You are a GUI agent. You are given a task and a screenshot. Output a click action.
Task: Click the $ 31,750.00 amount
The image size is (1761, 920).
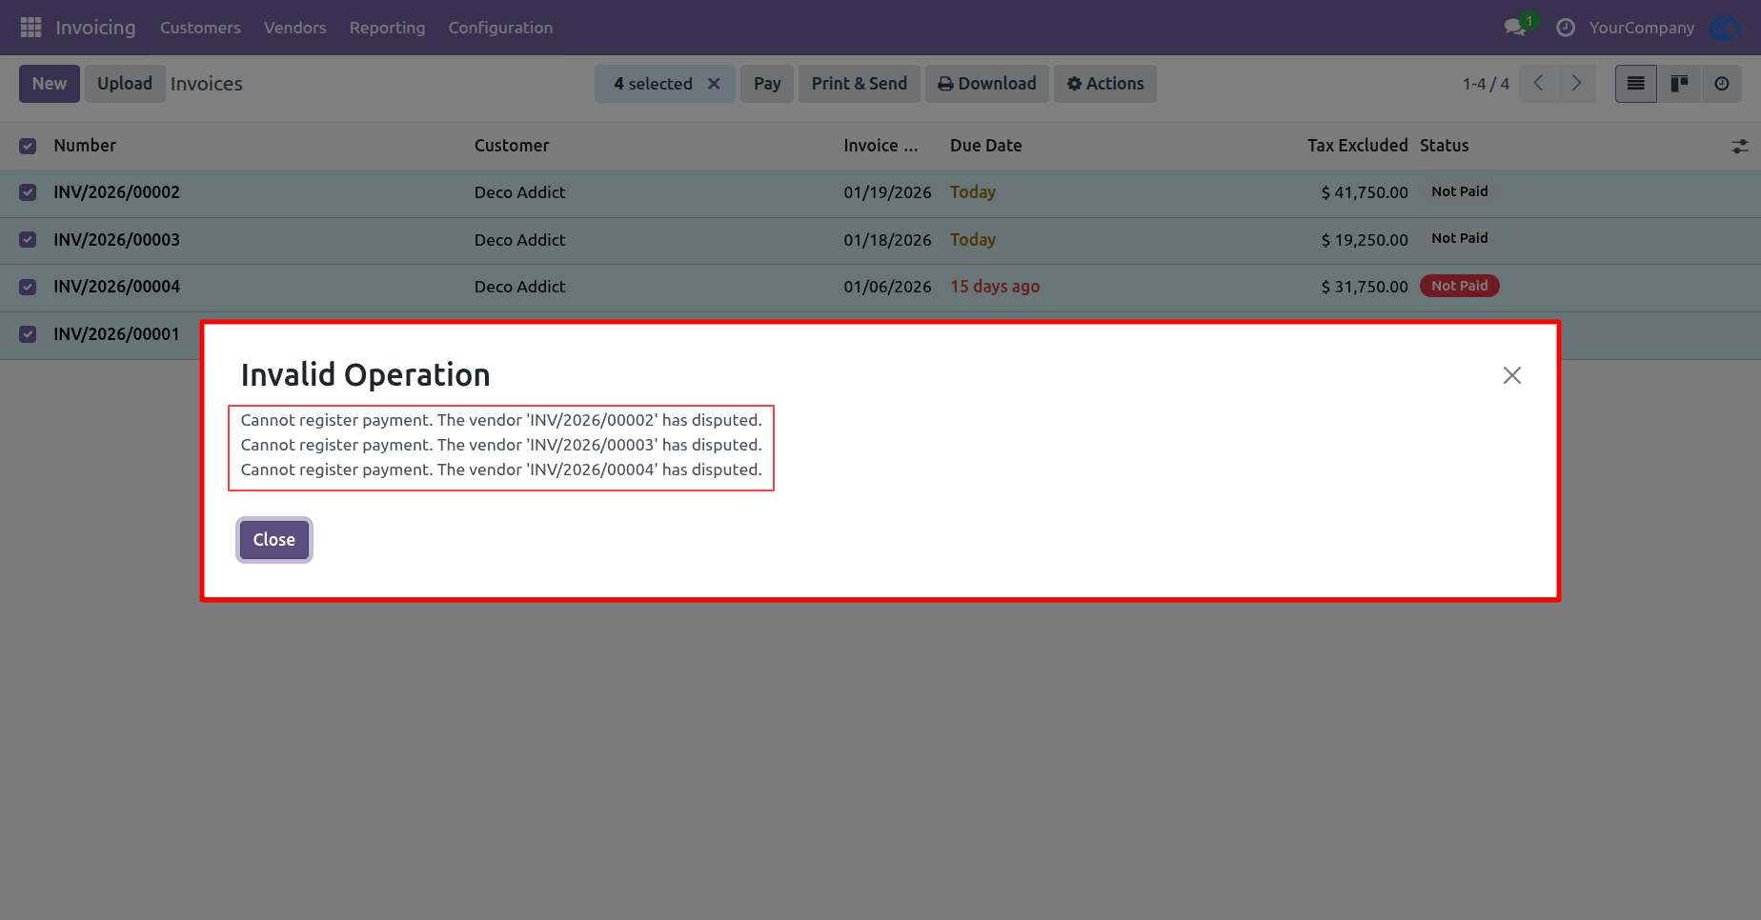tap(1365, 287)
